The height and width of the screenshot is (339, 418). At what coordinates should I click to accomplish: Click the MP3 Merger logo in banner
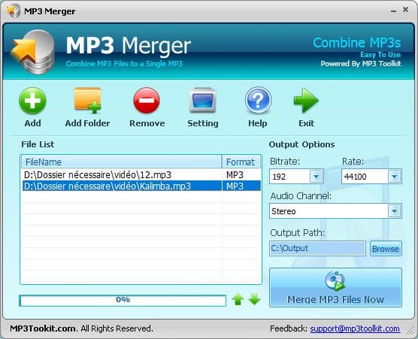[x=33, y=52]
